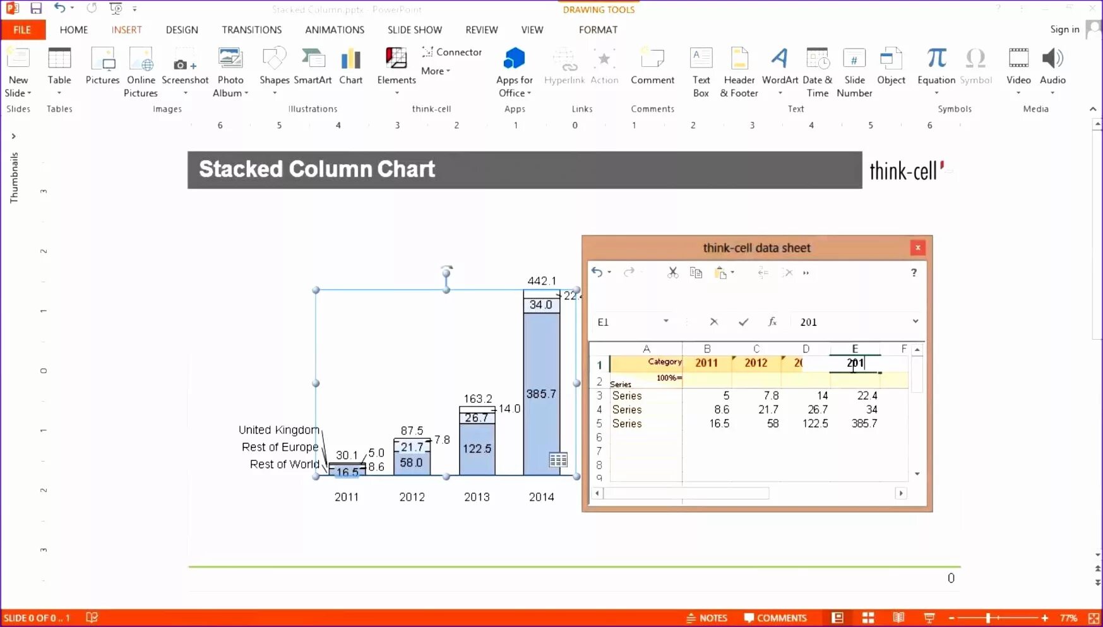Click the Screenshot camera icon

pyautogui.click(x=185, y=63)
